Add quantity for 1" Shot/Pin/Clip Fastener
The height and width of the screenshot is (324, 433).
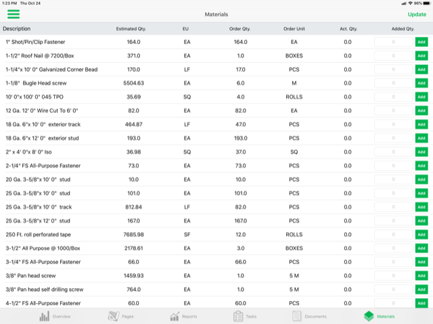click(x=421, y=42)
